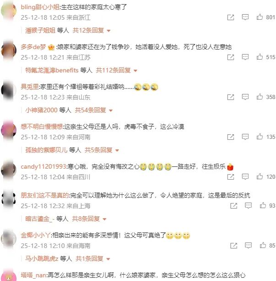Open avatar of 想不明白慢慢想
Image resolution: width=276 pixels, height=281 pixels.
[8, 130]
